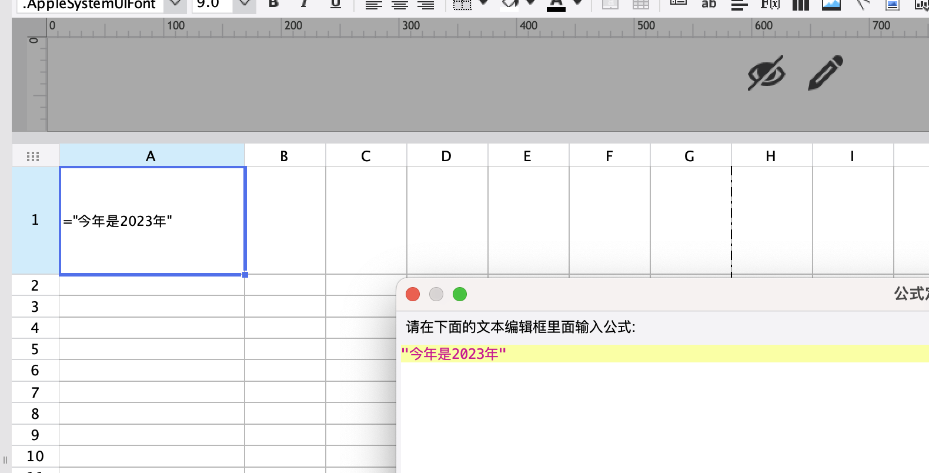Align cell text to the left

(373, 5)
